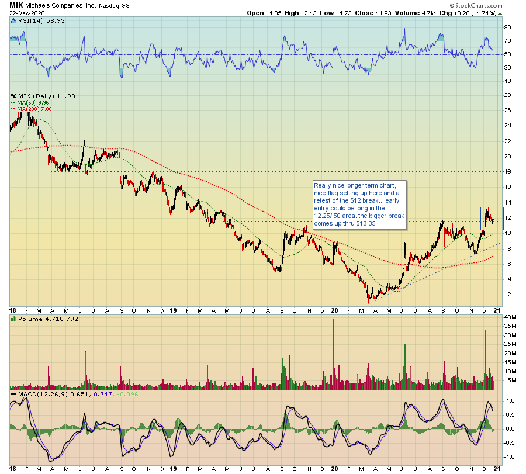Click the tallest volume bar at early 2020
The height and width of the screenshot is (474, 526).
[x=334, y=354]
